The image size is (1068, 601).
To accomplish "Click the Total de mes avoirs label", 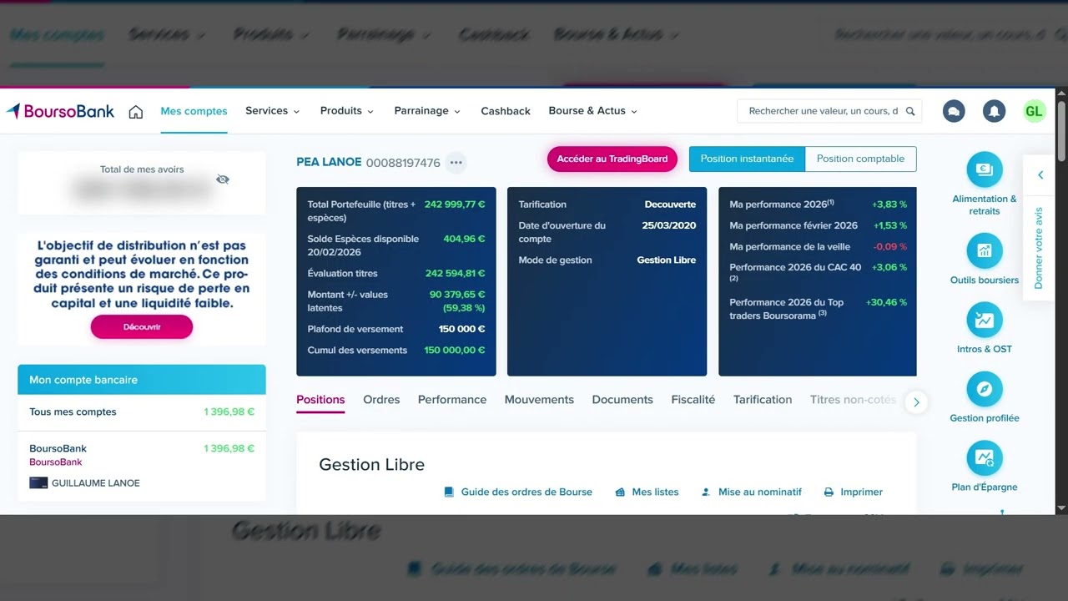I will (x=142, y=169).
